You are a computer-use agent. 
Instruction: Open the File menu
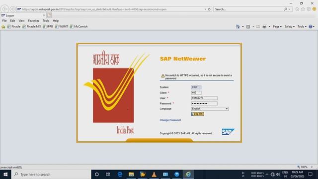4,21
